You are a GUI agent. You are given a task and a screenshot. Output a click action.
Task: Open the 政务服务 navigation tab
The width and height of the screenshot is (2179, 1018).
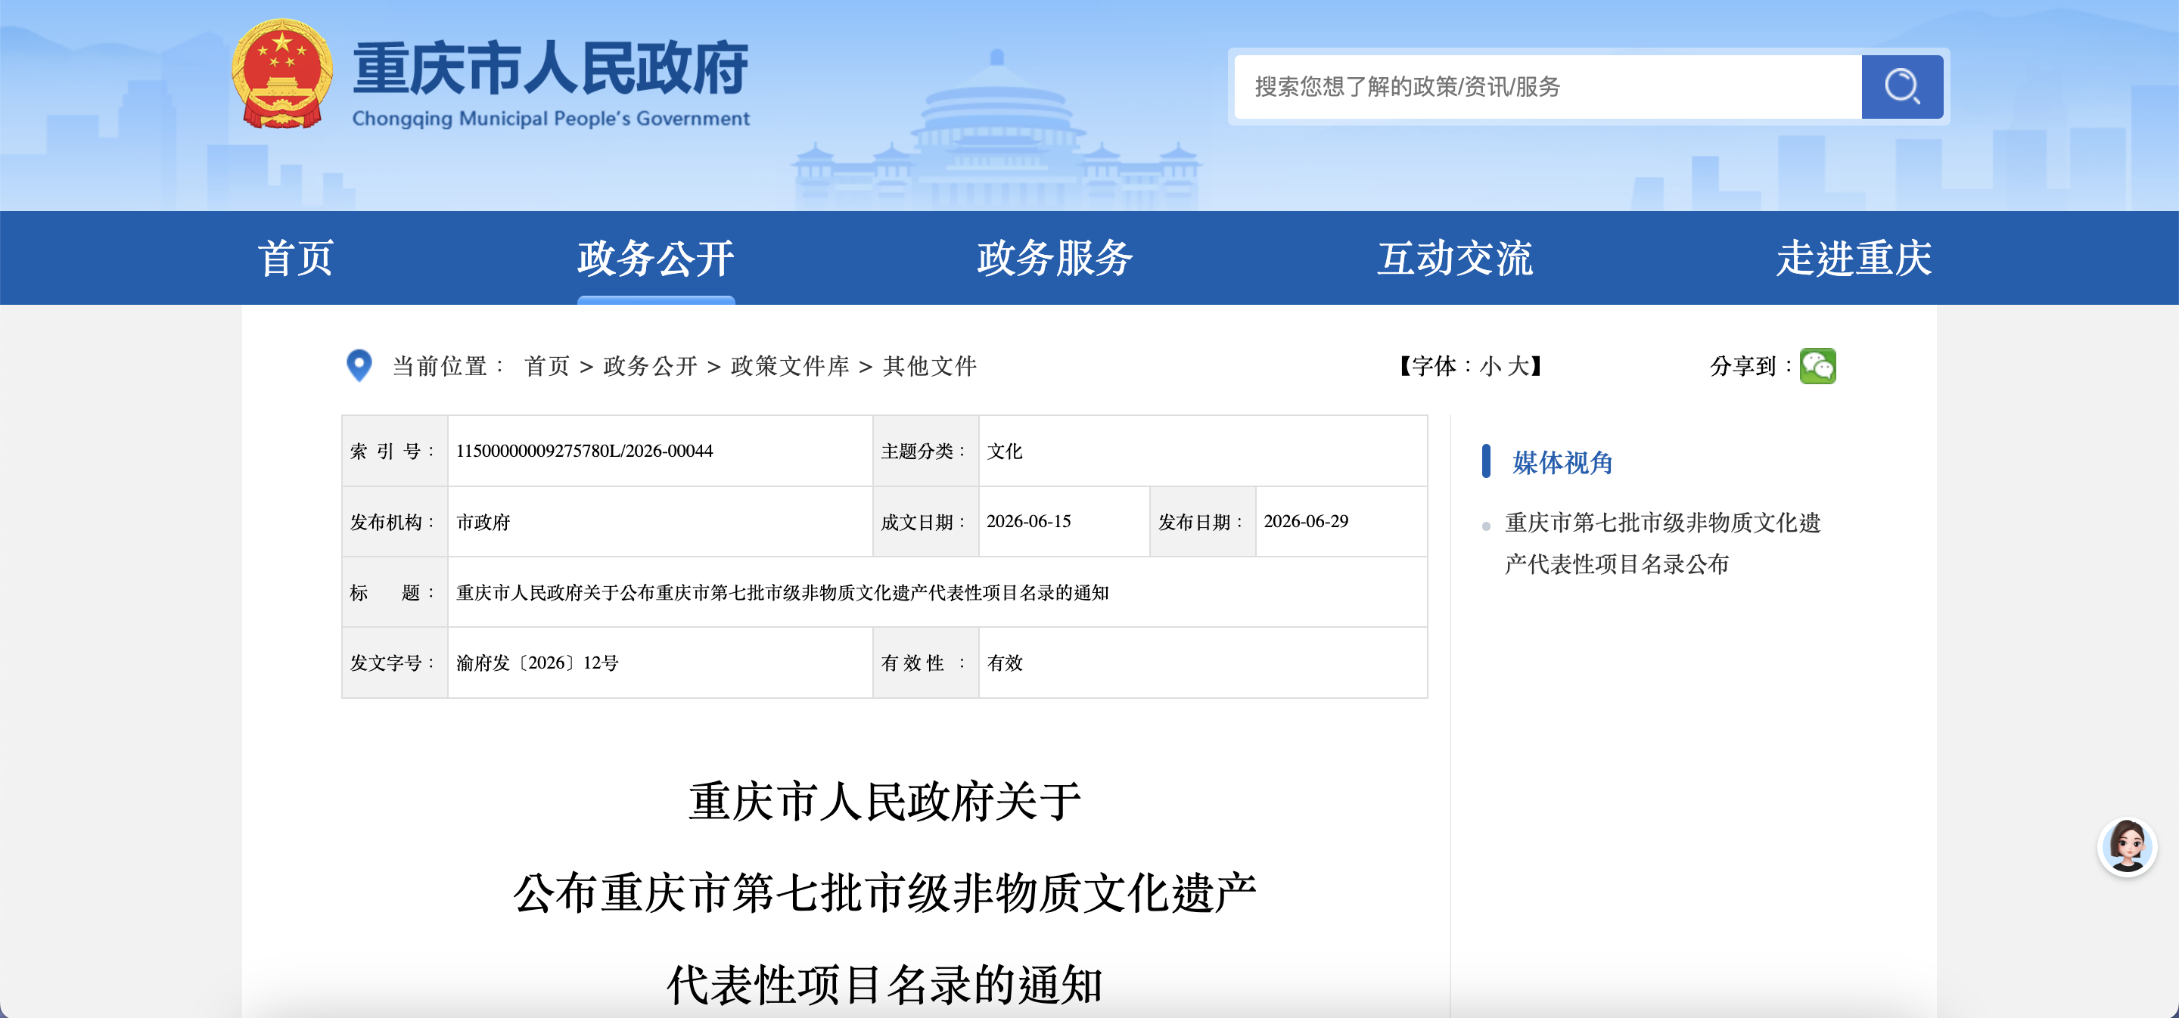[x=1055, y=258]
